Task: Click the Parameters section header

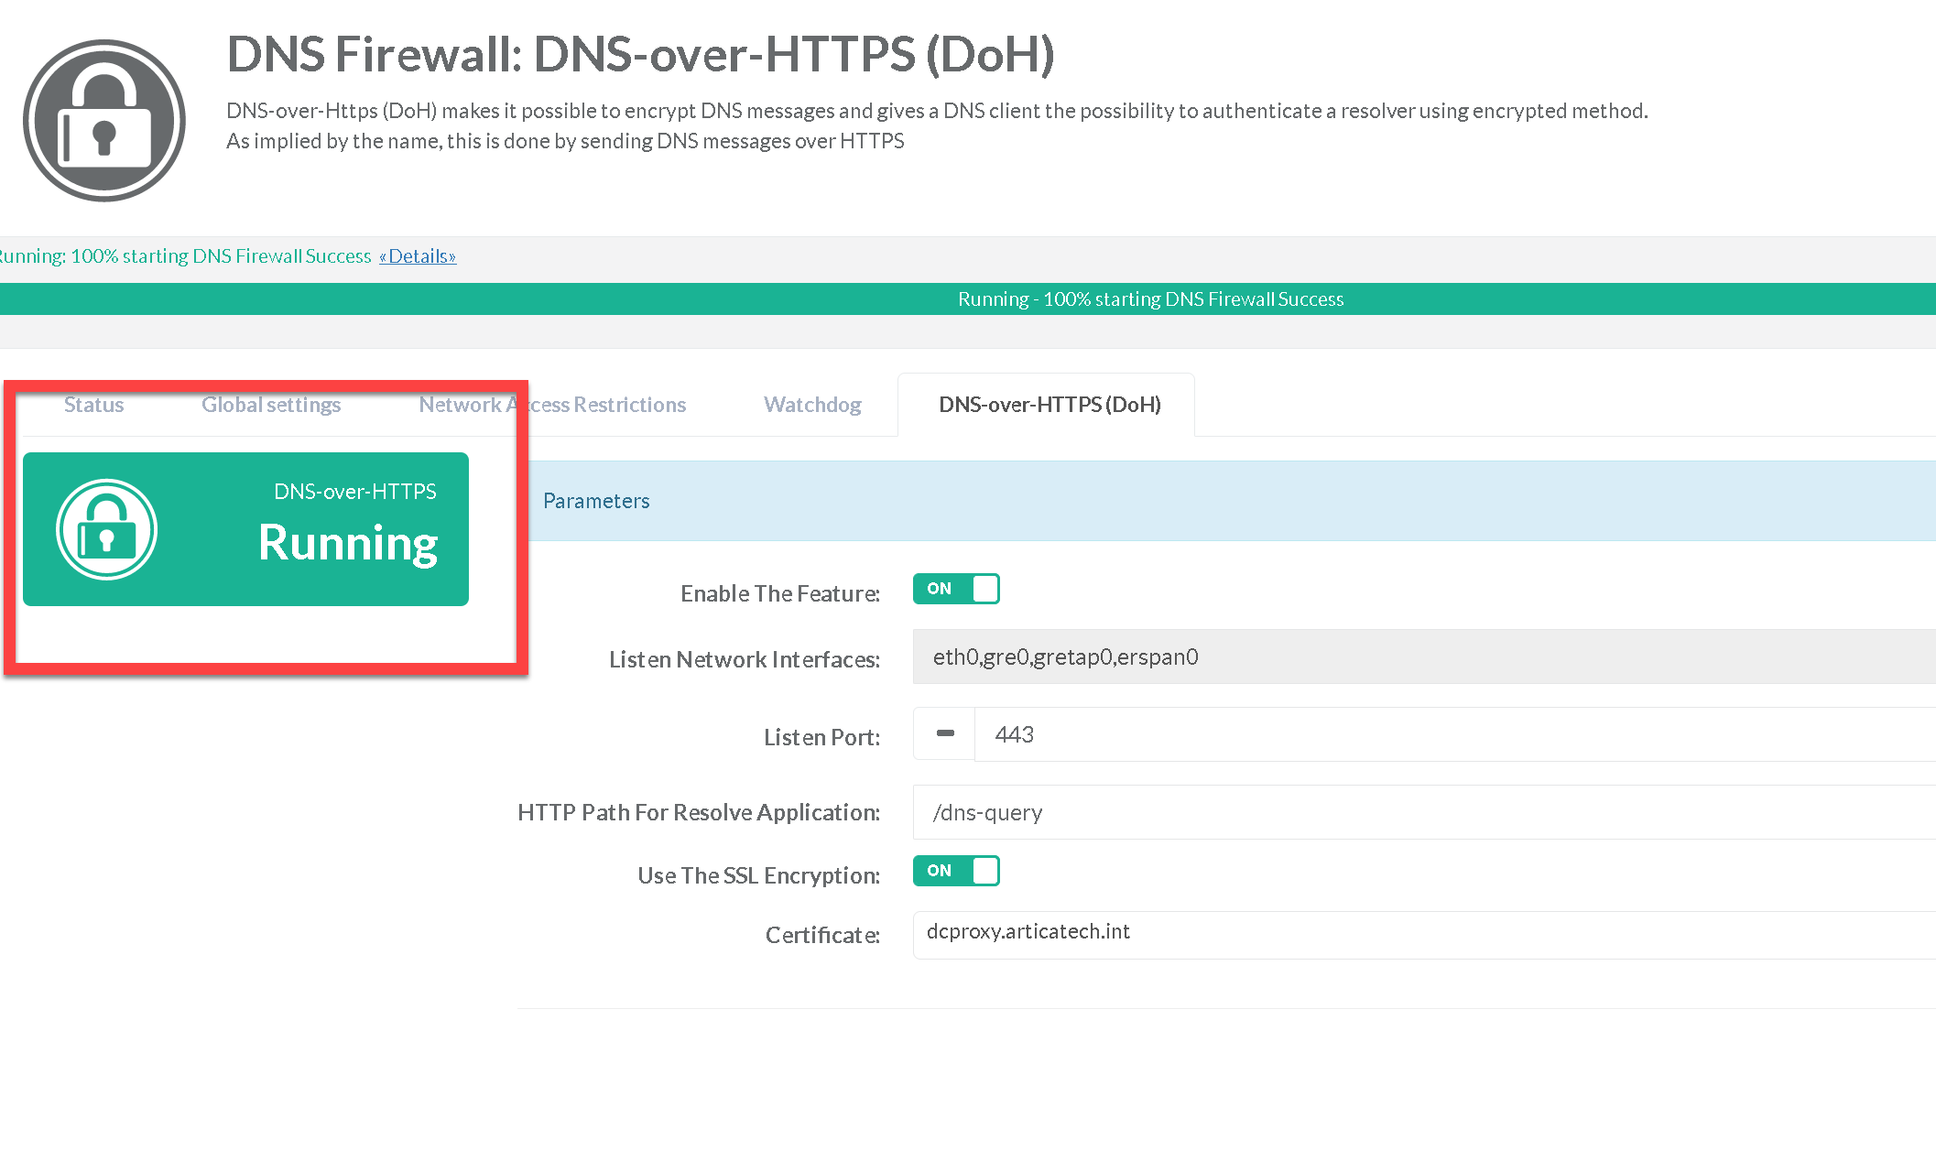Action: (x=596, y=501)
